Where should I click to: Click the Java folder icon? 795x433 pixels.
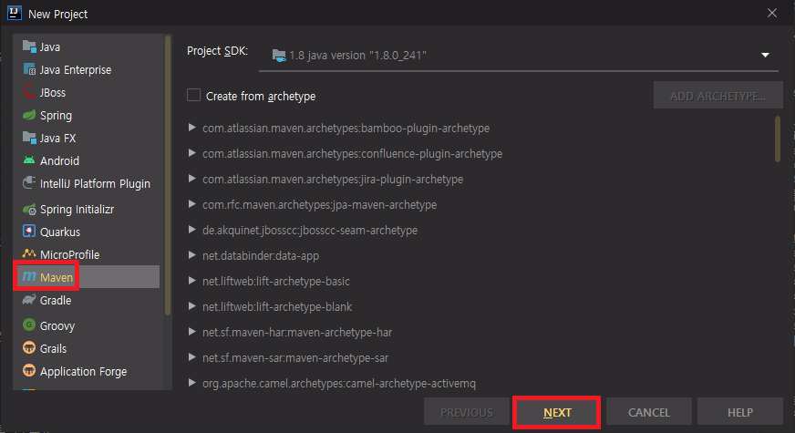pyautogui.click(x=29, y=46)
